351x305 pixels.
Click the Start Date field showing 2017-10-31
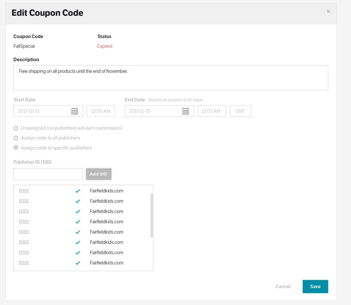pyautogui.click(x=41, y=111)
